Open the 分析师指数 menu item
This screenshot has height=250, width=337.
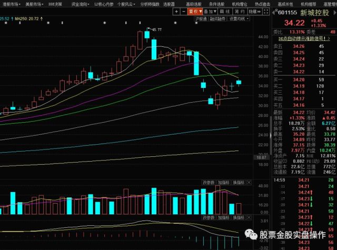150,4
